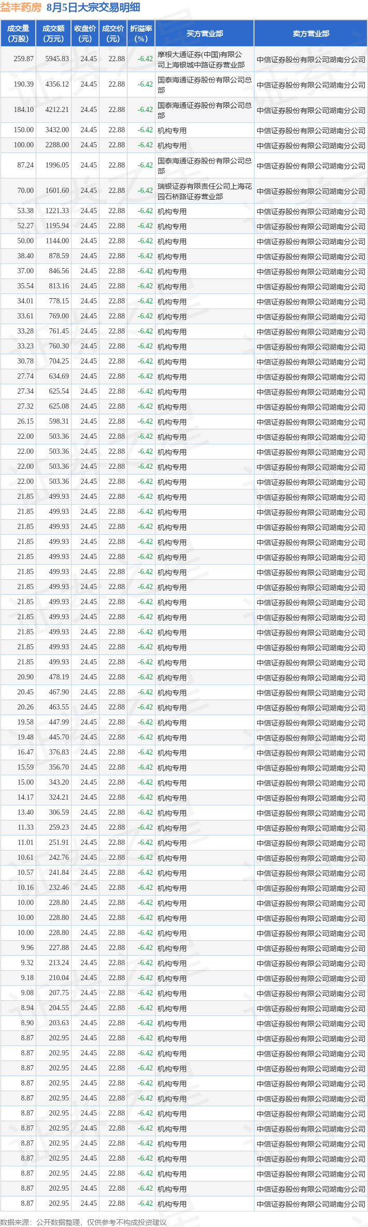This screenshot has height=1227, width=368.
Task: Select the 5945.83 turnover amount cell
Action: [57, 59]
